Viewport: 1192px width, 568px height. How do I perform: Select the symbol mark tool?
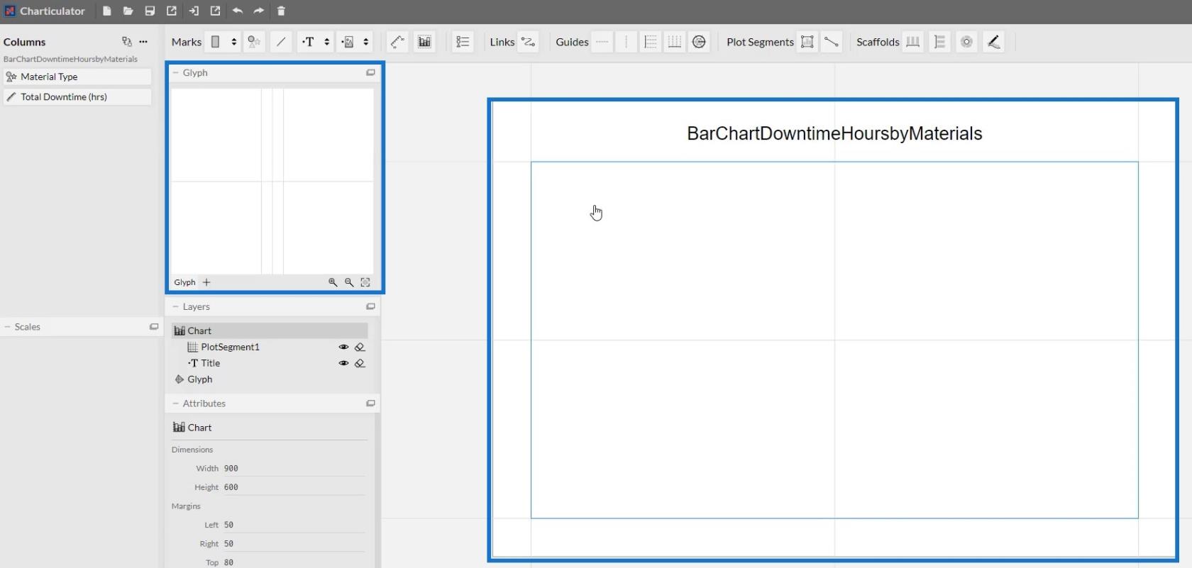(254, 42)
